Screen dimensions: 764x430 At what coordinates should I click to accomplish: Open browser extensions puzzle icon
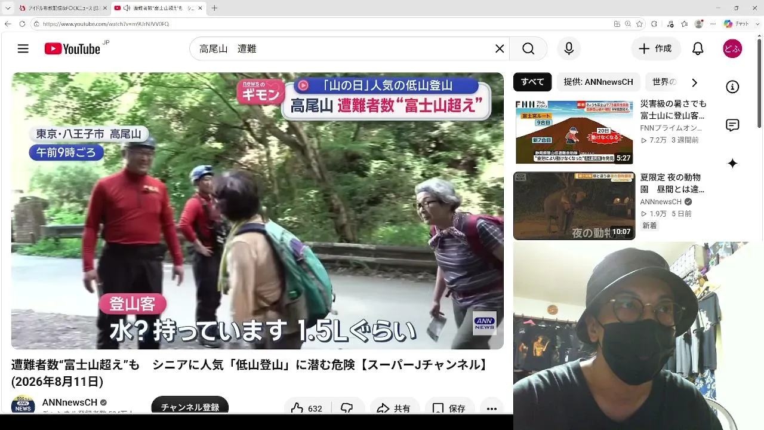[x=654, y=24]
